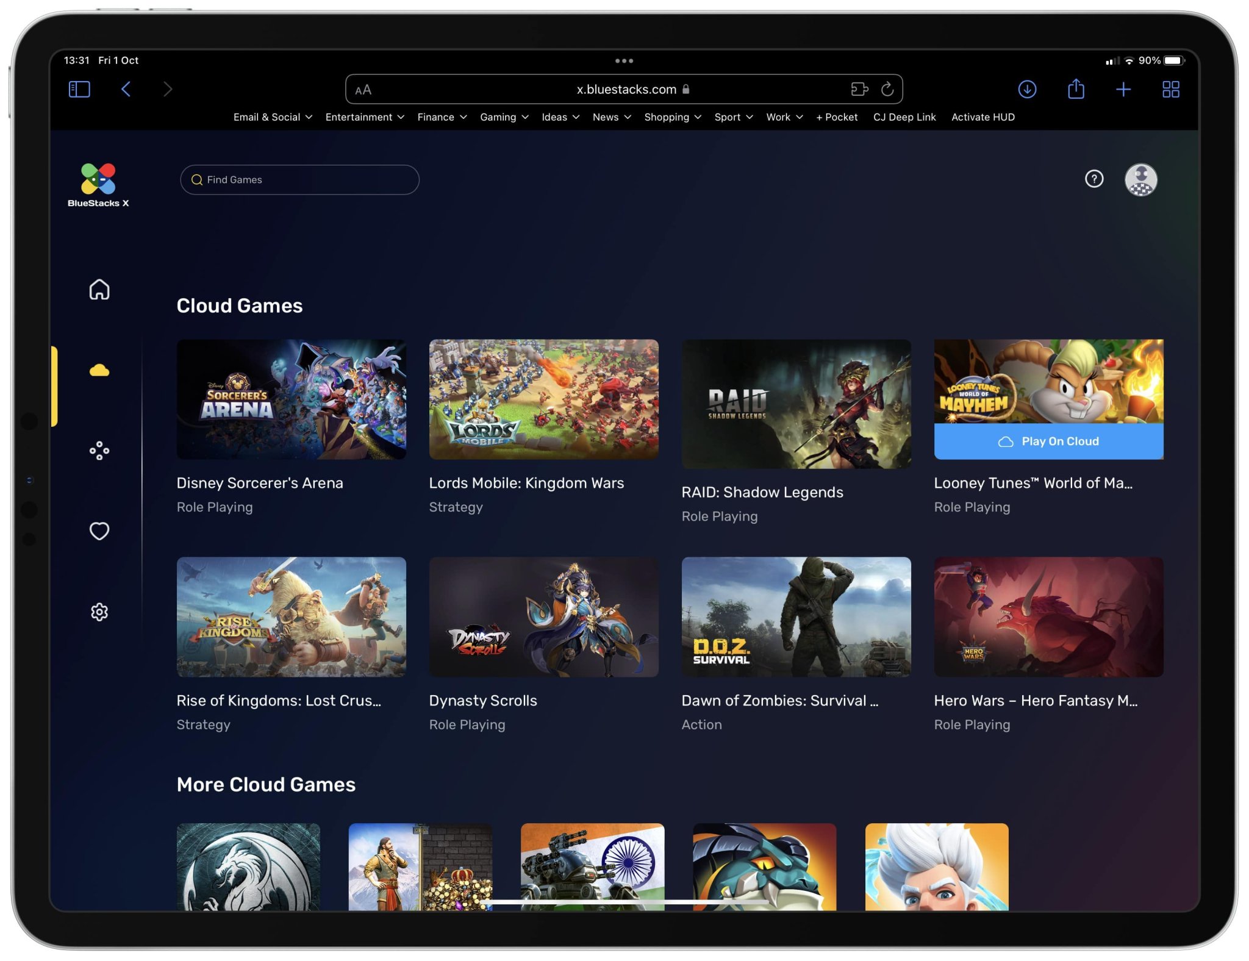Reload the page with refresh icon
1249x961 pixels.
tap(887, 89)
